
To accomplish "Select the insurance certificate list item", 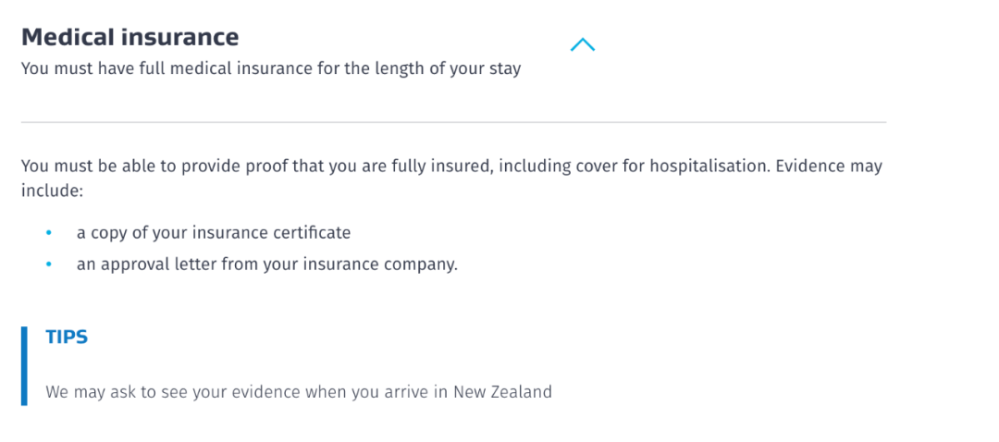I will (214, 232).
